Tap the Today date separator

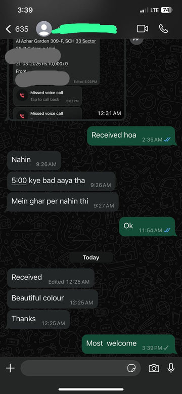[x=91, y=257]
